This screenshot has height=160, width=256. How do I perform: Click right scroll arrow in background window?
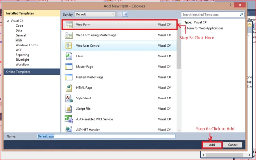pos(249,155)
